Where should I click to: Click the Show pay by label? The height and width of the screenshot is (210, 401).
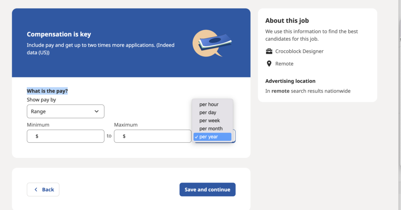[x=42, y=100]
